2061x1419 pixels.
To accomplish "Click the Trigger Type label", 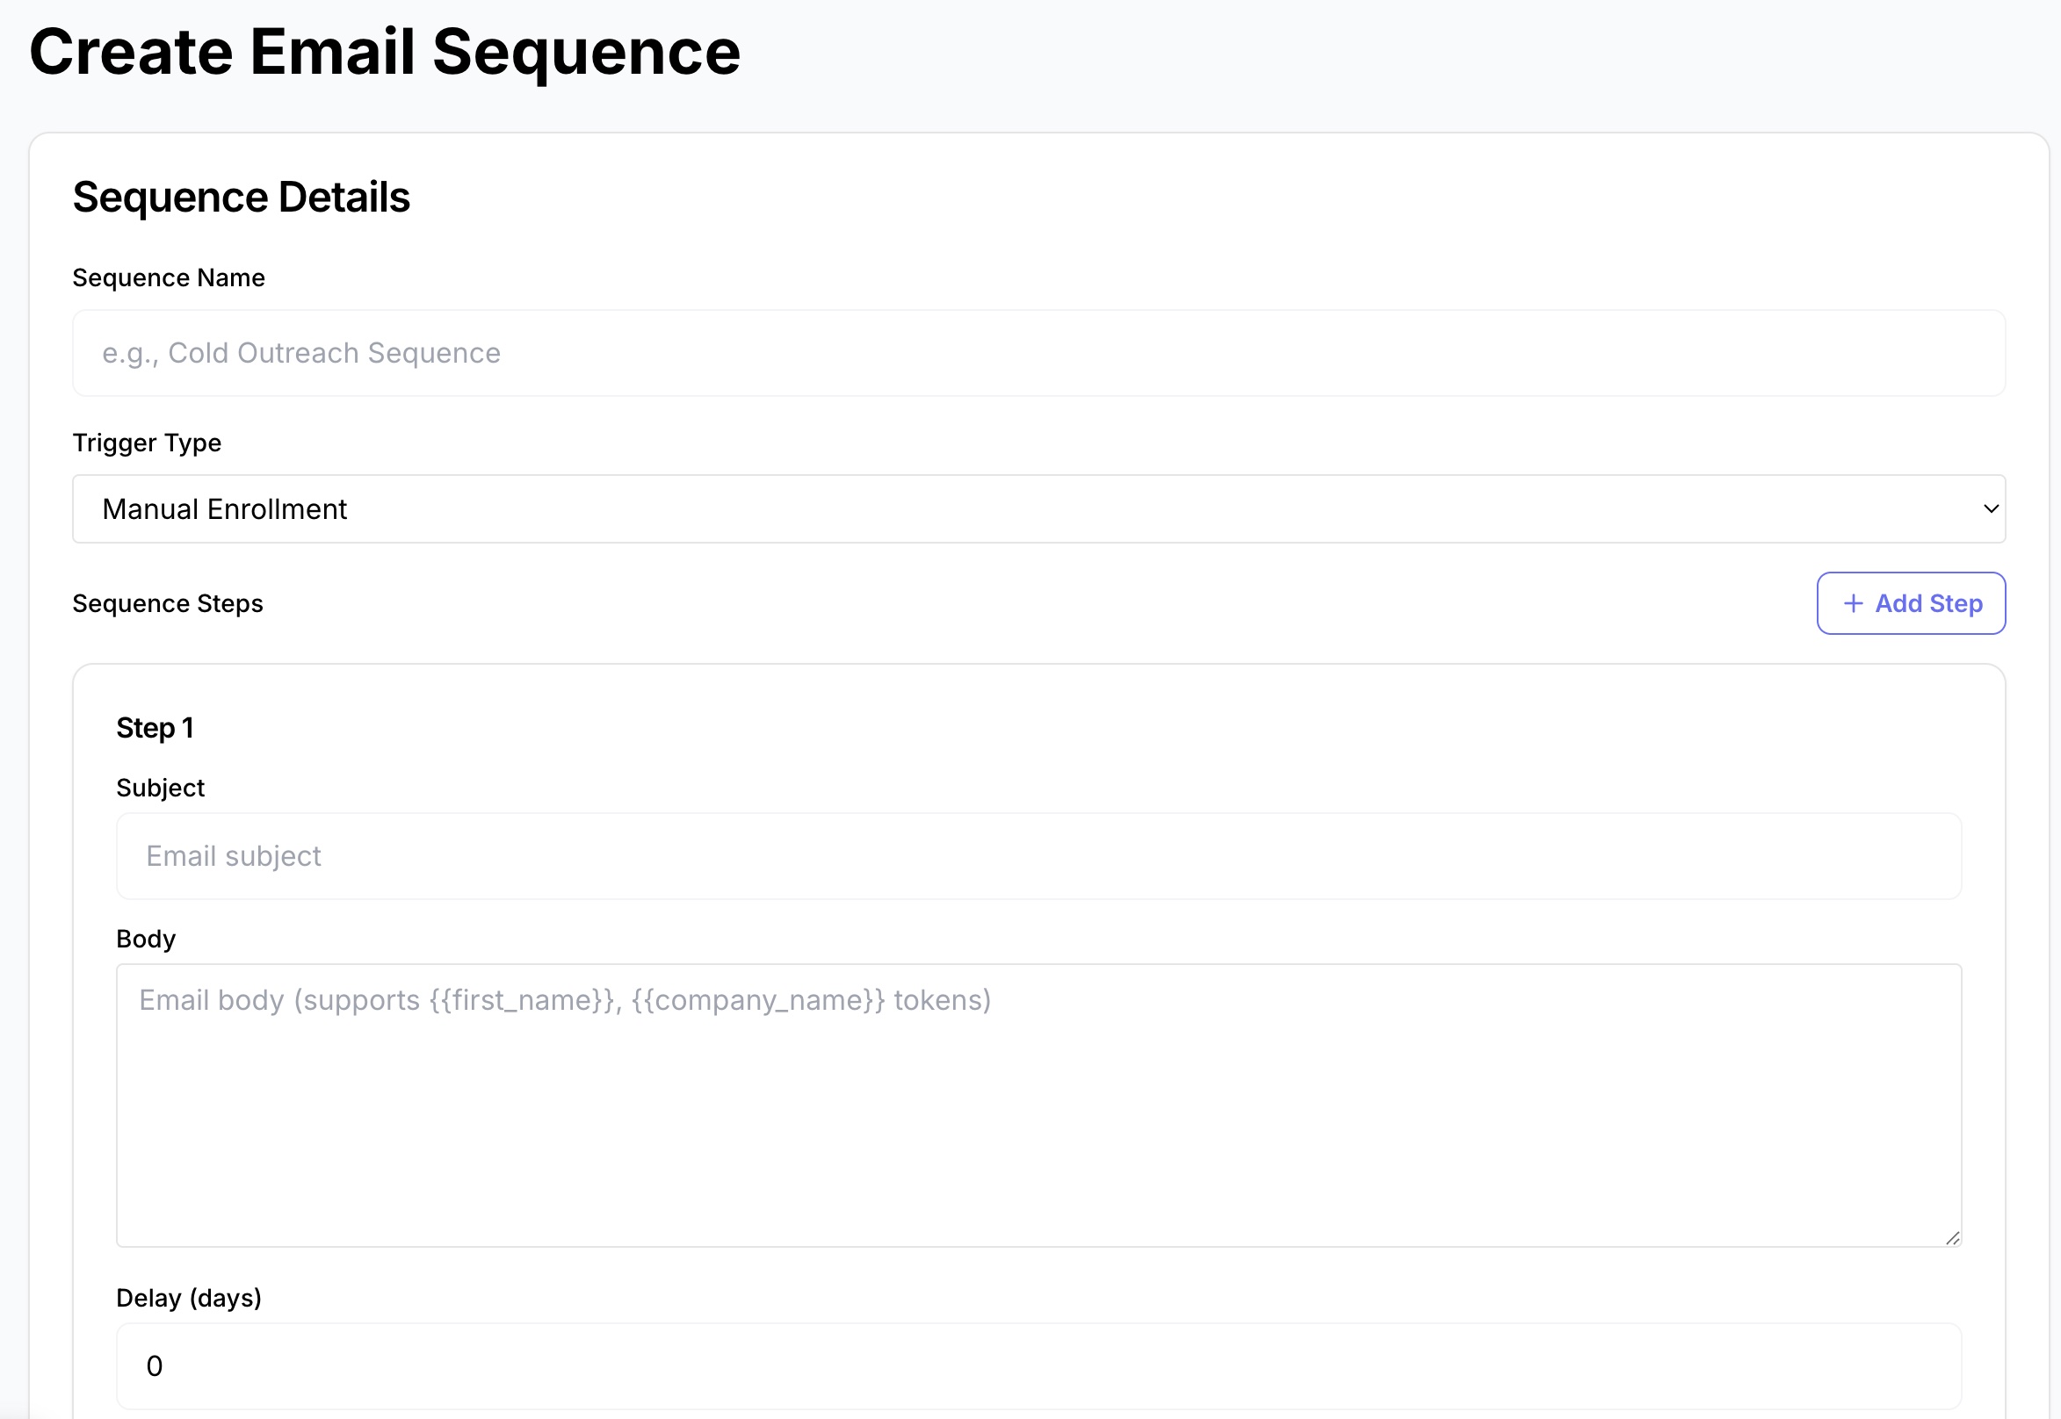I will [x=147, y=443].
